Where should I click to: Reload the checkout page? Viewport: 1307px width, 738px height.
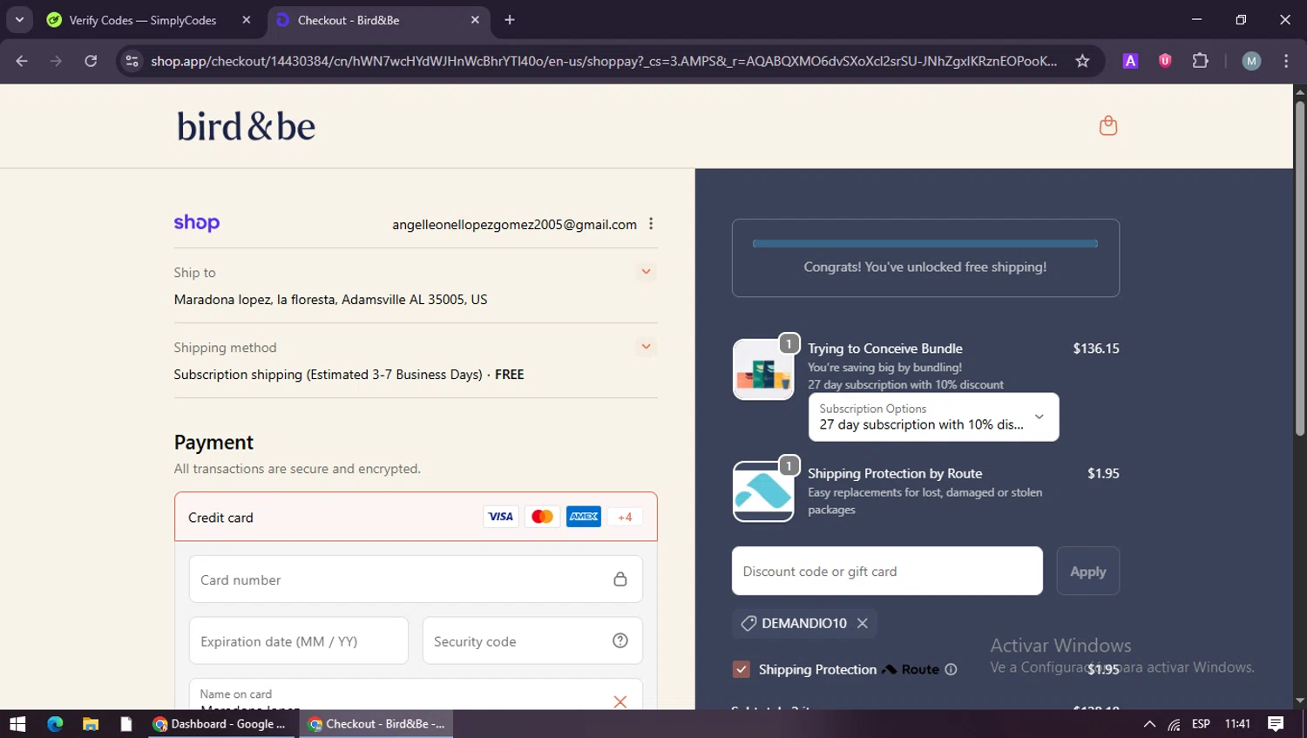point(91,61)
